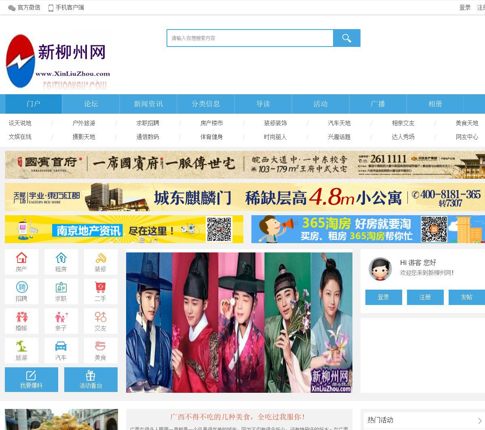The height and width of the screenshot is (430, 485).
Task: Open the 户外旅游 forum link
Action: click(x=84, y=123)
